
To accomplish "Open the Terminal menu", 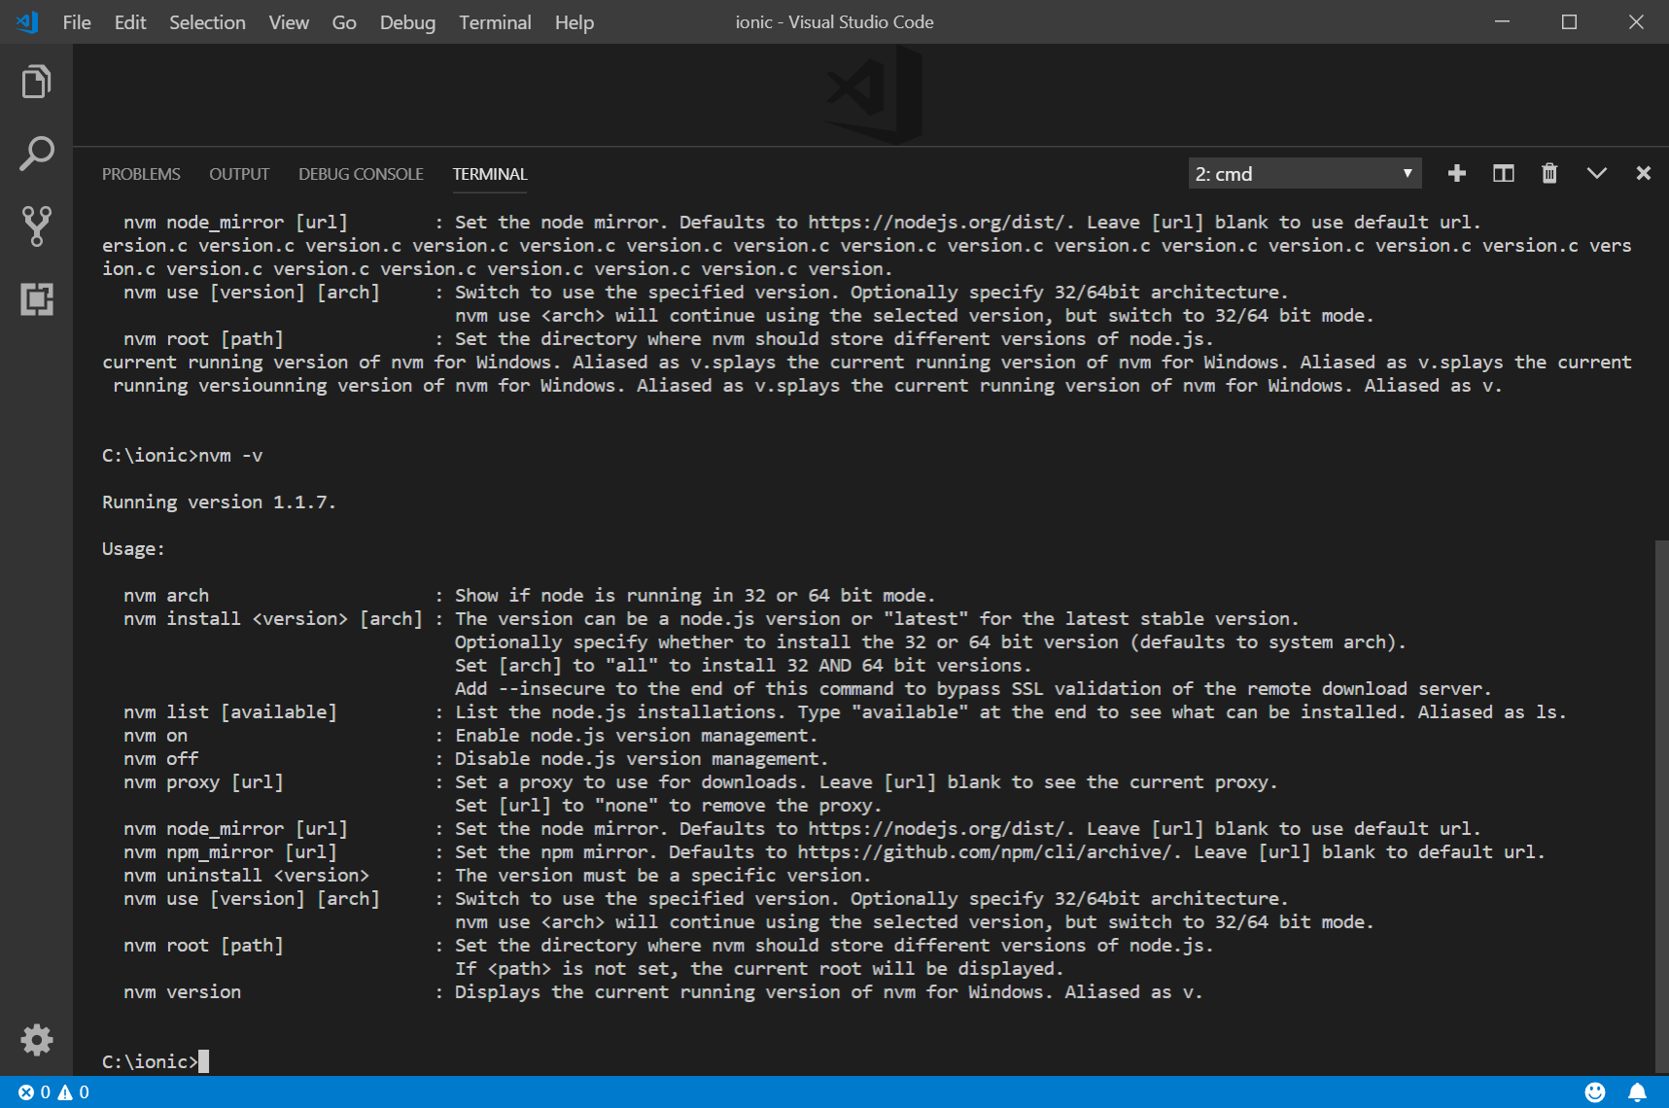I will (495, 22).
